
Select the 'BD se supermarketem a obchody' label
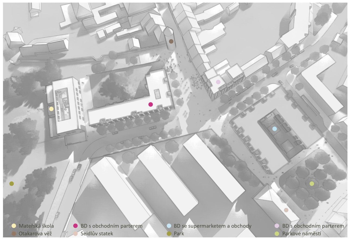point(213,226)
